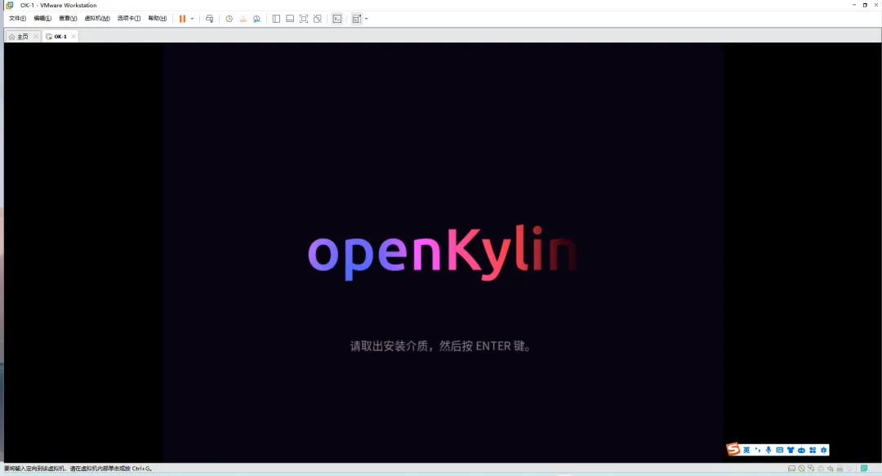
Task: Click the USB controller status icon
Action: [x=840, y=469]
